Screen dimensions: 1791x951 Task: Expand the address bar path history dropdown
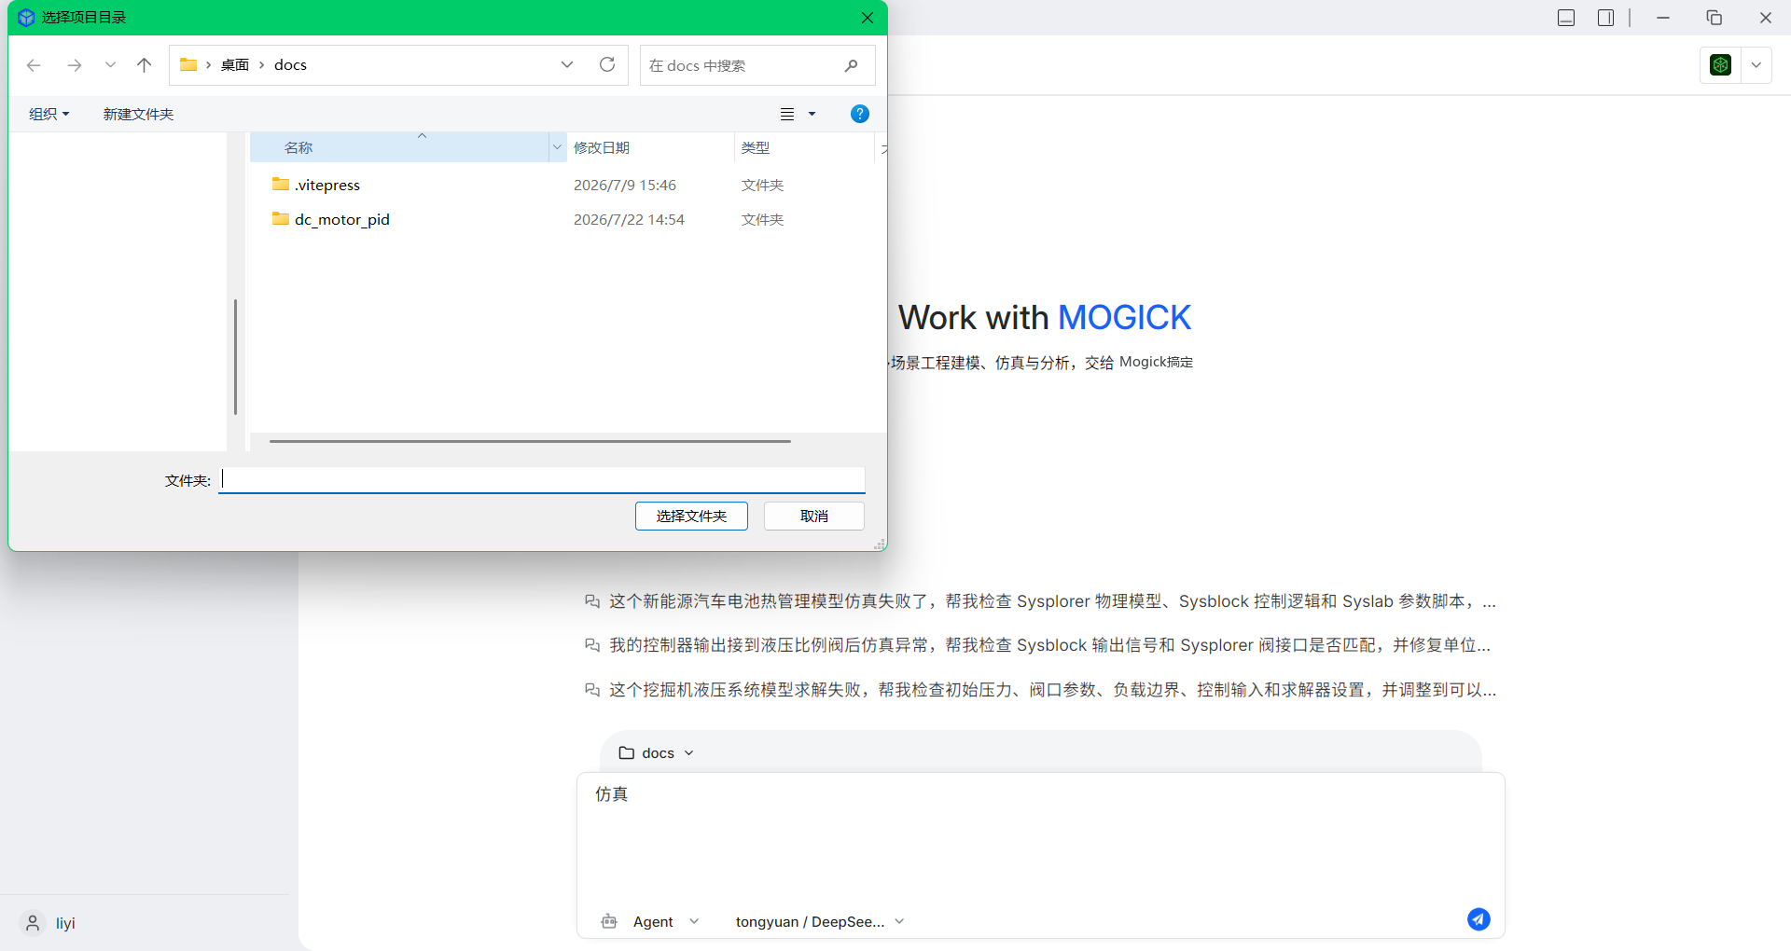click(567, 64)
